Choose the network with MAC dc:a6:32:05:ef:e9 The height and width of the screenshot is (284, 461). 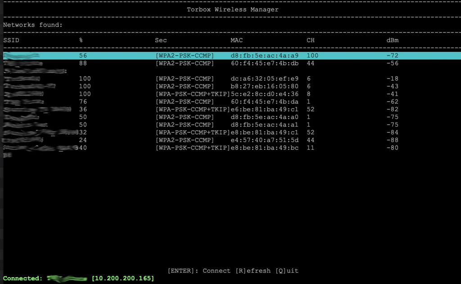click(x=232, y=78)
